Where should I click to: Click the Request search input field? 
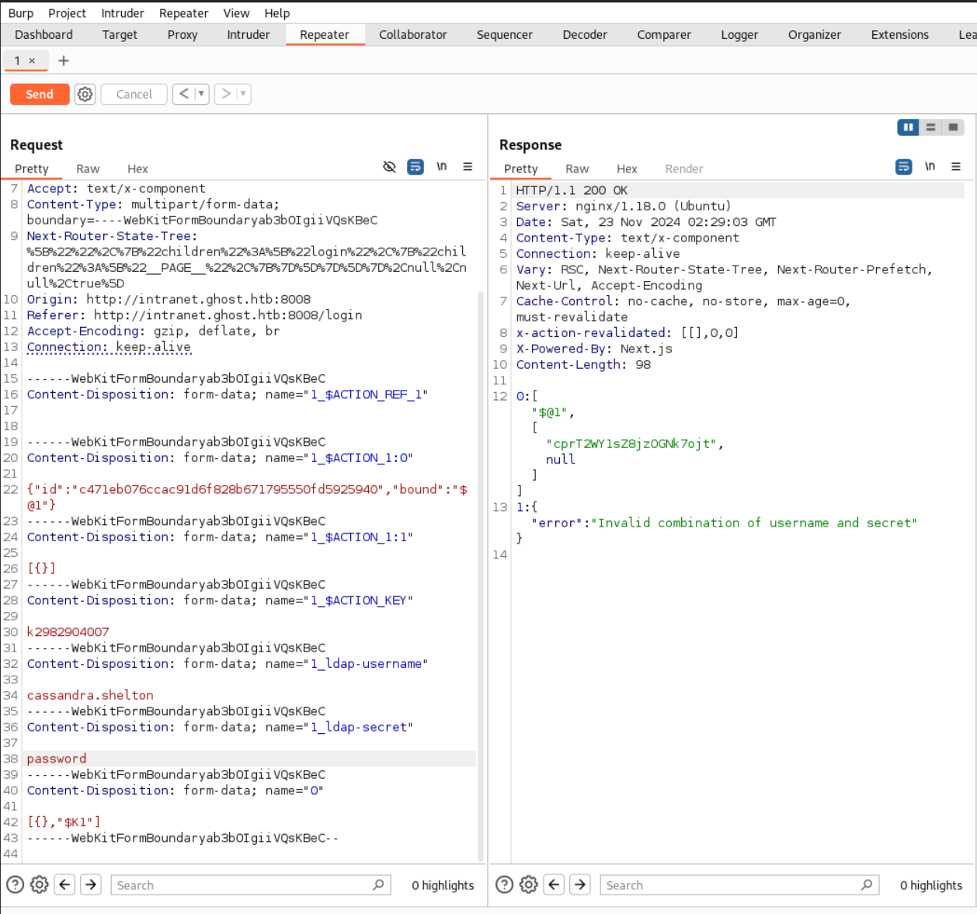click(x=242, y=885)
